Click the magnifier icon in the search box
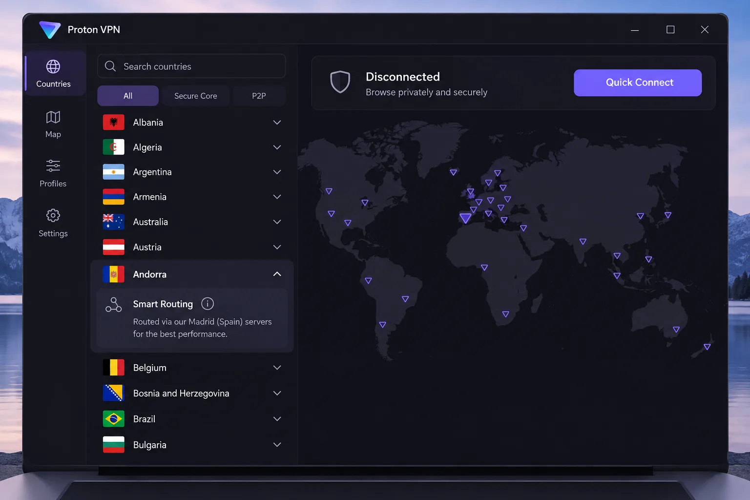 click(x=110, y=66)
